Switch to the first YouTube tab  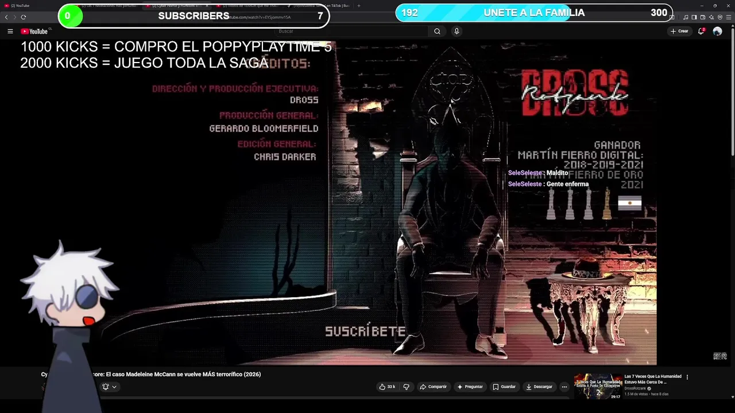coord(34,6)
